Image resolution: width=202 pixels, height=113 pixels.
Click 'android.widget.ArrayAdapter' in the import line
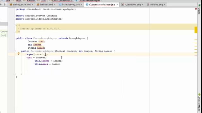44,19
